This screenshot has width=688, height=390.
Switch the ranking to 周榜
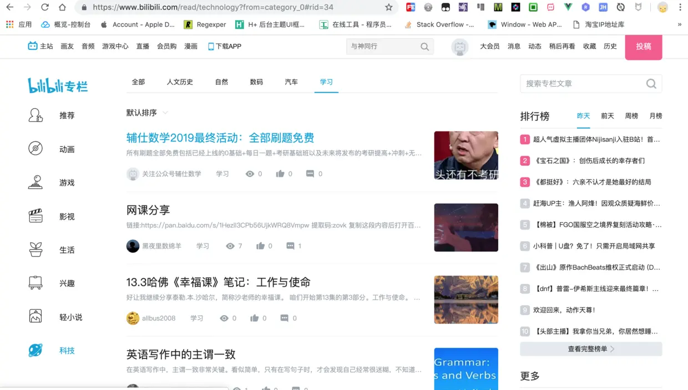[x=631, y=115]
